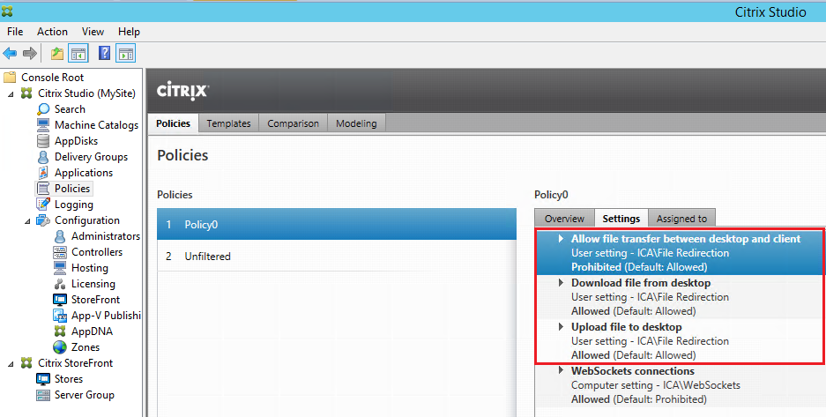Click the Console Root folder icon
Screen dimensions: 826x417
(10, 78)
